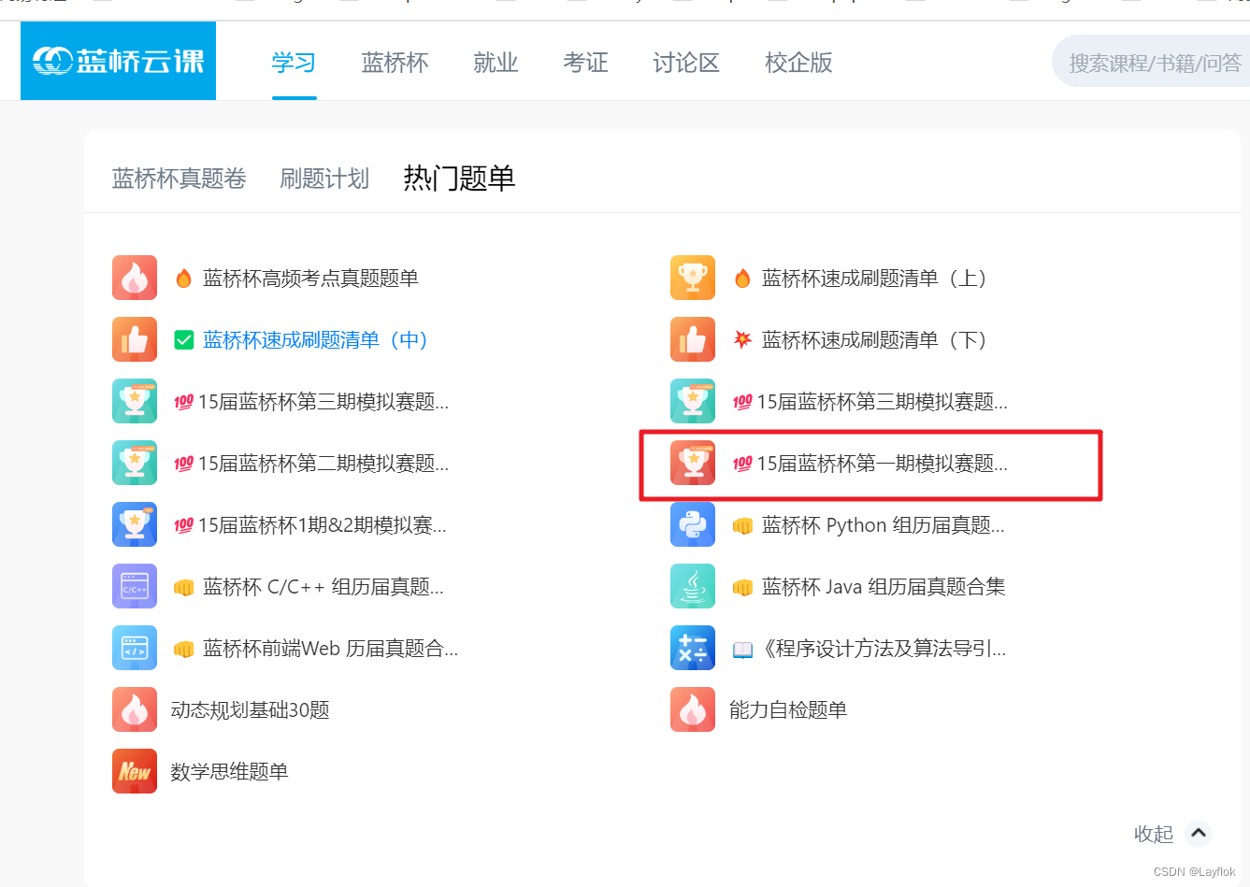
Task: Click the C/C++ window icon
Action: (x=135, y=586)
